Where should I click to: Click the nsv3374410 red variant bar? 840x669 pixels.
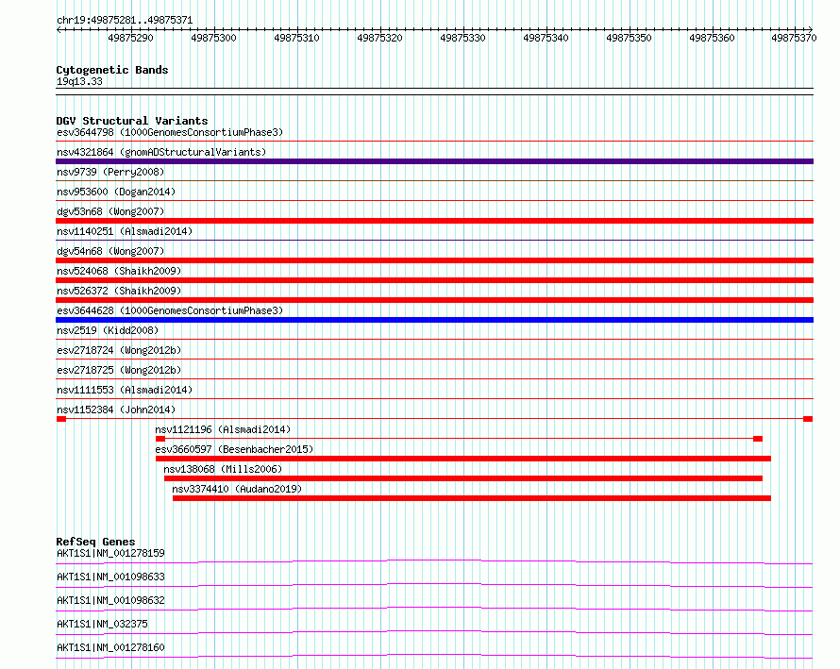pos(472,498)
